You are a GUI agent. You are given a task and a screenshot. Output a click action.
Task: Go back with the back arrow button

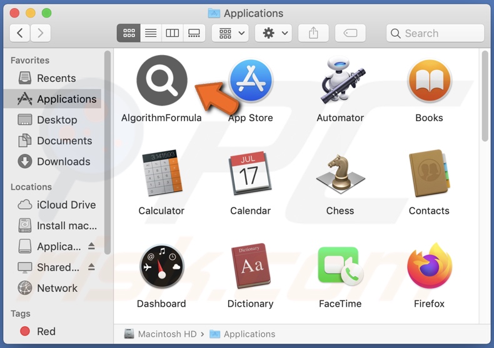click(x=20, y=33)
